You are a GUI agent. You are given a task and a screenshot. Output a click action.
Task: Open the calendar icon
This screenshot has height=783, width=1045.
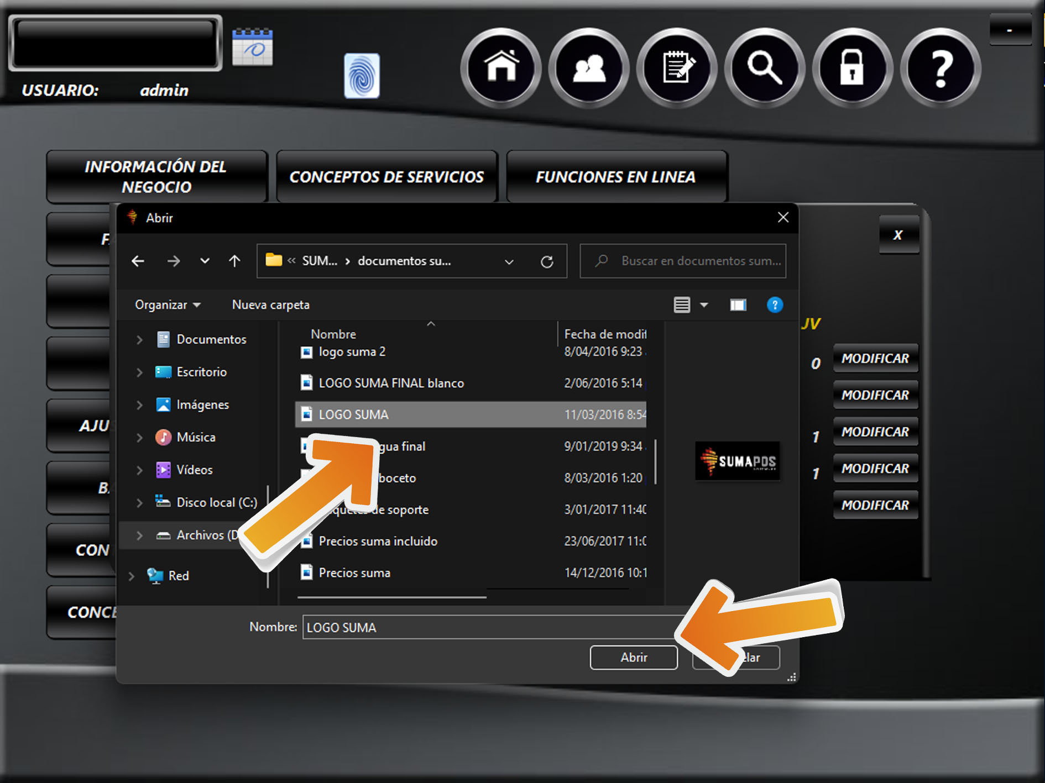click(x=252, y=48)
